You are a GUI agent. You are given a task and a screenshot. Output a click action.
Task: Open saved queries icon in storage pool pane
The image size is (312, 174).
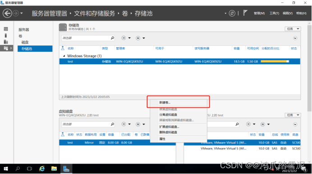(138, 38)
